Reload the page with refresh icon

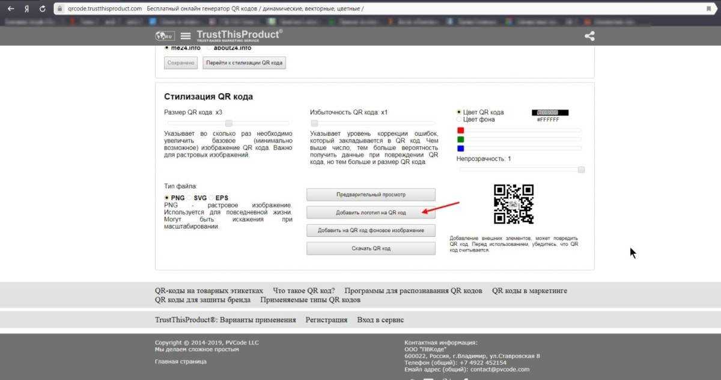point(42,9)
